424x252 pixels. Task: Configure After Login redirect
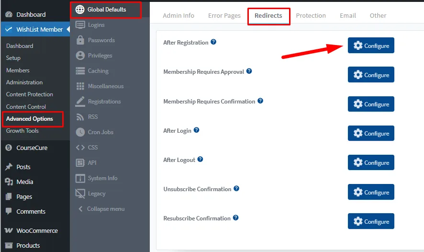(371, 133)
